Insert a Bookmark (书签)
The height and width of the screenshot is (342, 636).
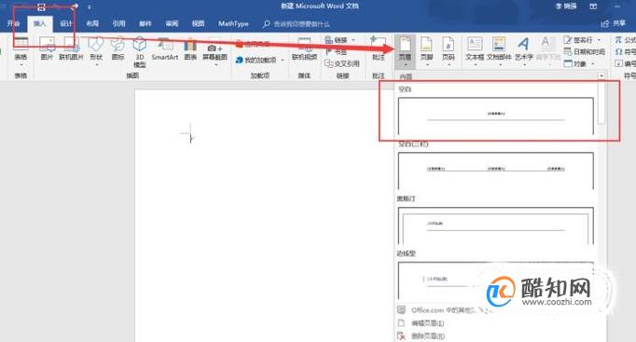click(x=337, y=52)
